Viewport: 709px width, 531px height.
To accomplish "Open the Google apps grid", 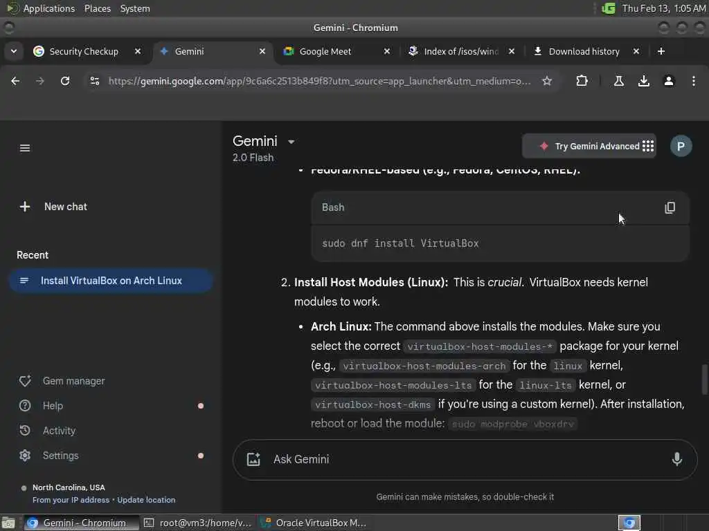I will pyautogui.click(x=648, y=146).
